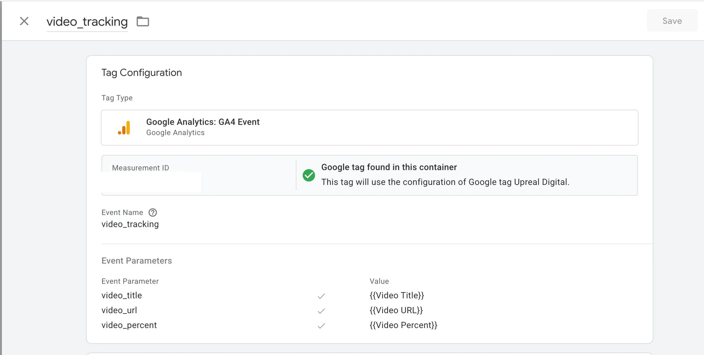
Task: Click the checkmark icon in the video_title row
Action: [x=321, y=296]
